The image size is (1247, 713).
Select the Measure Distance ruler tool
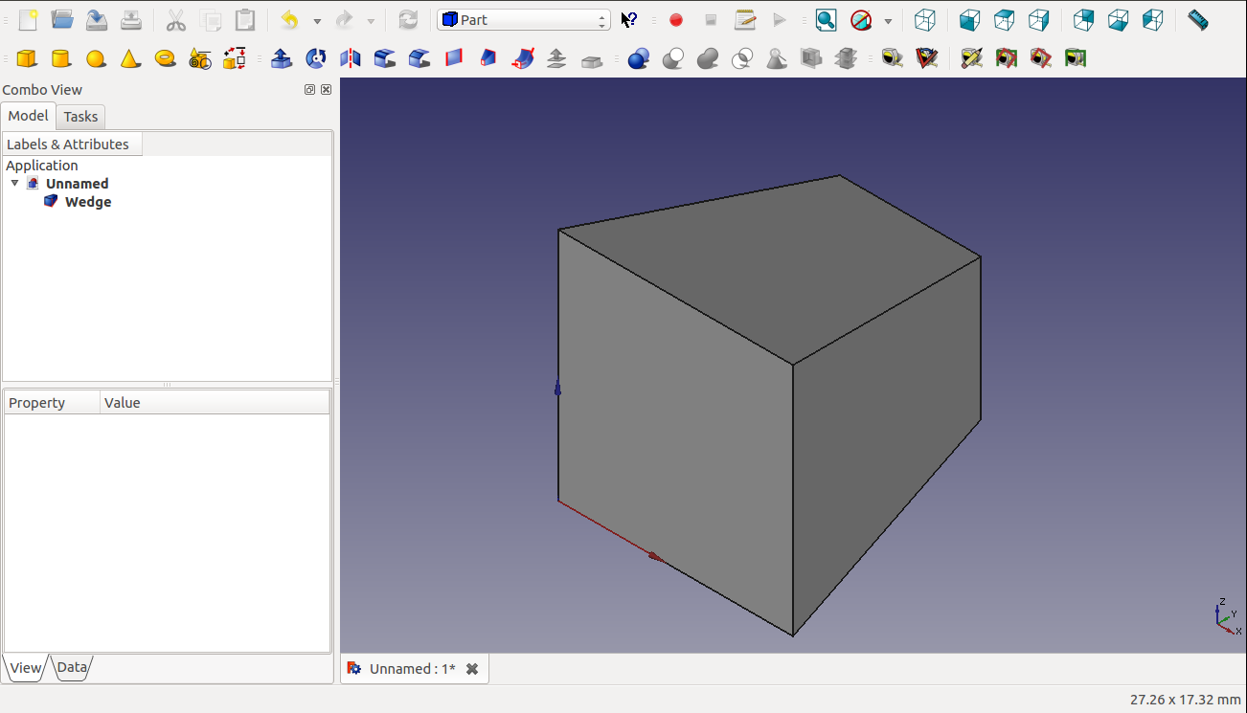[1197, 20]
